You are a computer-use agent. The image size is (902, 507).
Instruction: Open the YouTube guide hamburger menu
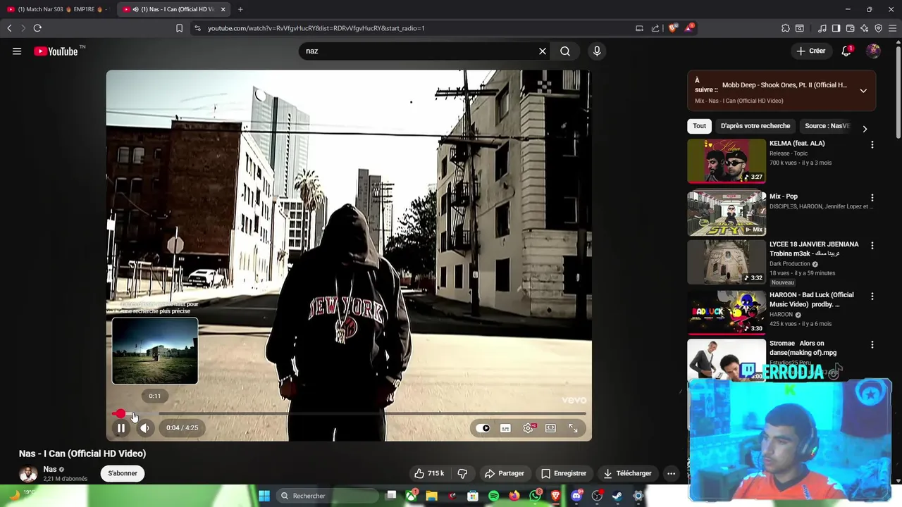(x=17, y=51)
